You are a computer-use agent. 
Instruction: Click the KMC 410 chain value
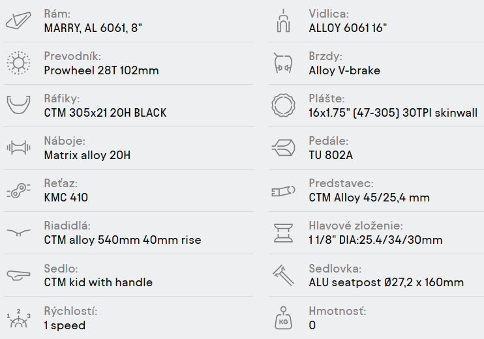[66, 198]
